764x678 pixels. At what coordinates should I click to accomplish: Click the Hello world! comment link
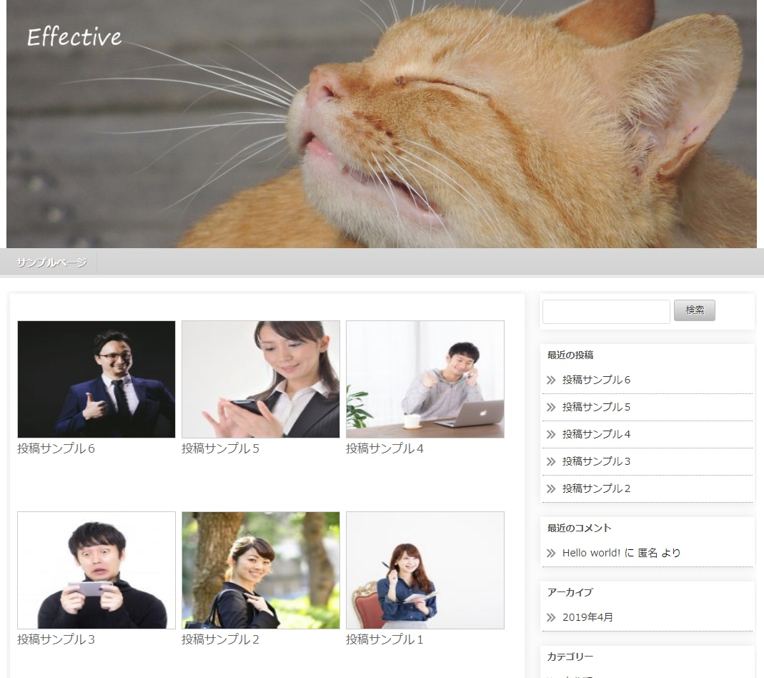(x=591, y=553)
